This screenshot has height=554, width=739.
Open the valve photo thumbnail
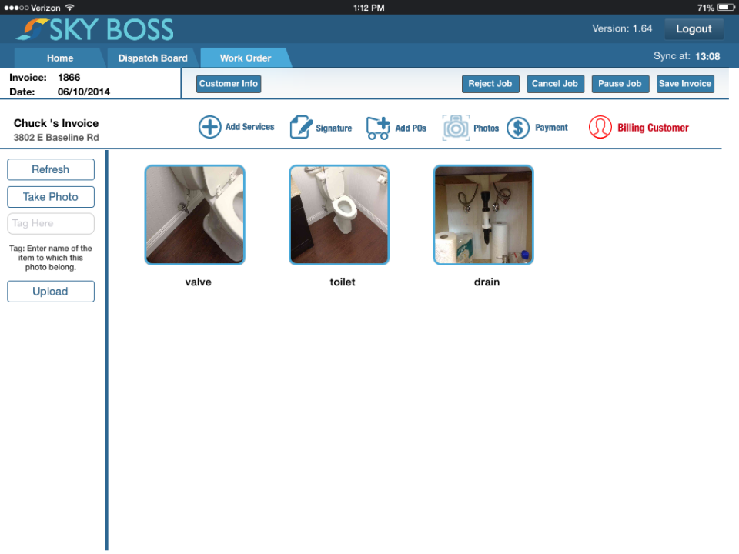click(195, 215)
